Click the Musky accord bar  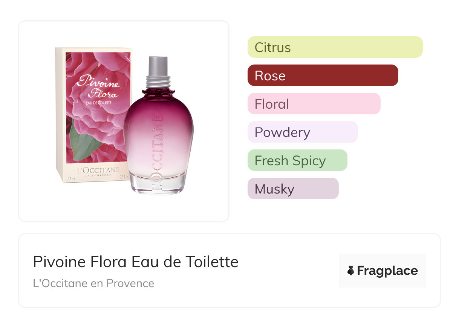(293, 189)
